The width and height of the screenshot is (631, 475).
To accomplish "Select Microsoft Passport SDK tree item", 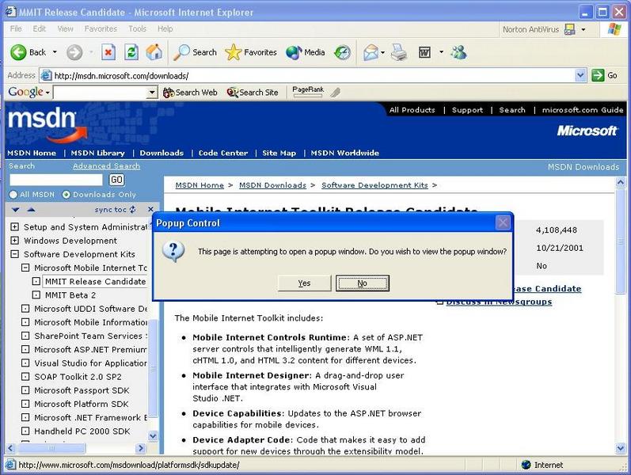I will coord(82,390).
